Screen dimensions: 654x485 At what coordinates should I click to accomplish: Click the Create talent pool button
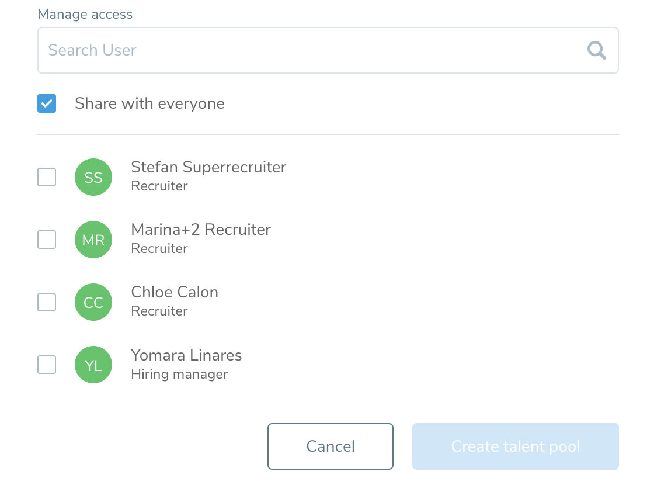tap(515, 446)
